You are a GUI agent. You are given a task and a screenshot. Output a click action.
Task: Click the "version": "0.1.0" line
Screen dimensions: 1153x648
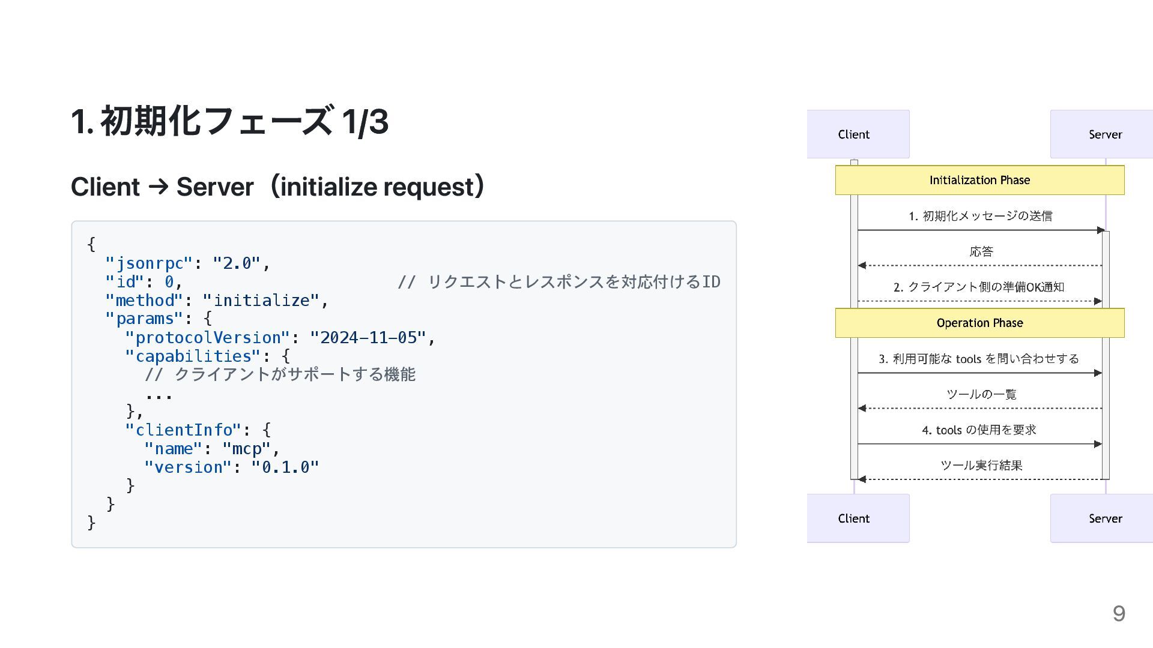[x=231, y=467]
